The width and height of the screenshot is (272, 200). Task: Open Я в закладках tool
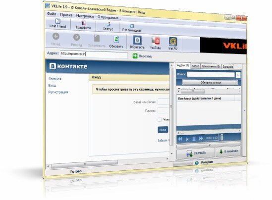(132, 28)
